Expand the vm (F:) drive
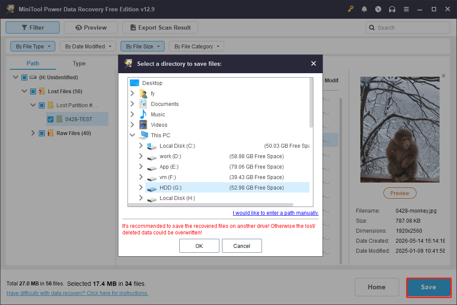Screen dimensions: 457x305 (x=141, y=177)
